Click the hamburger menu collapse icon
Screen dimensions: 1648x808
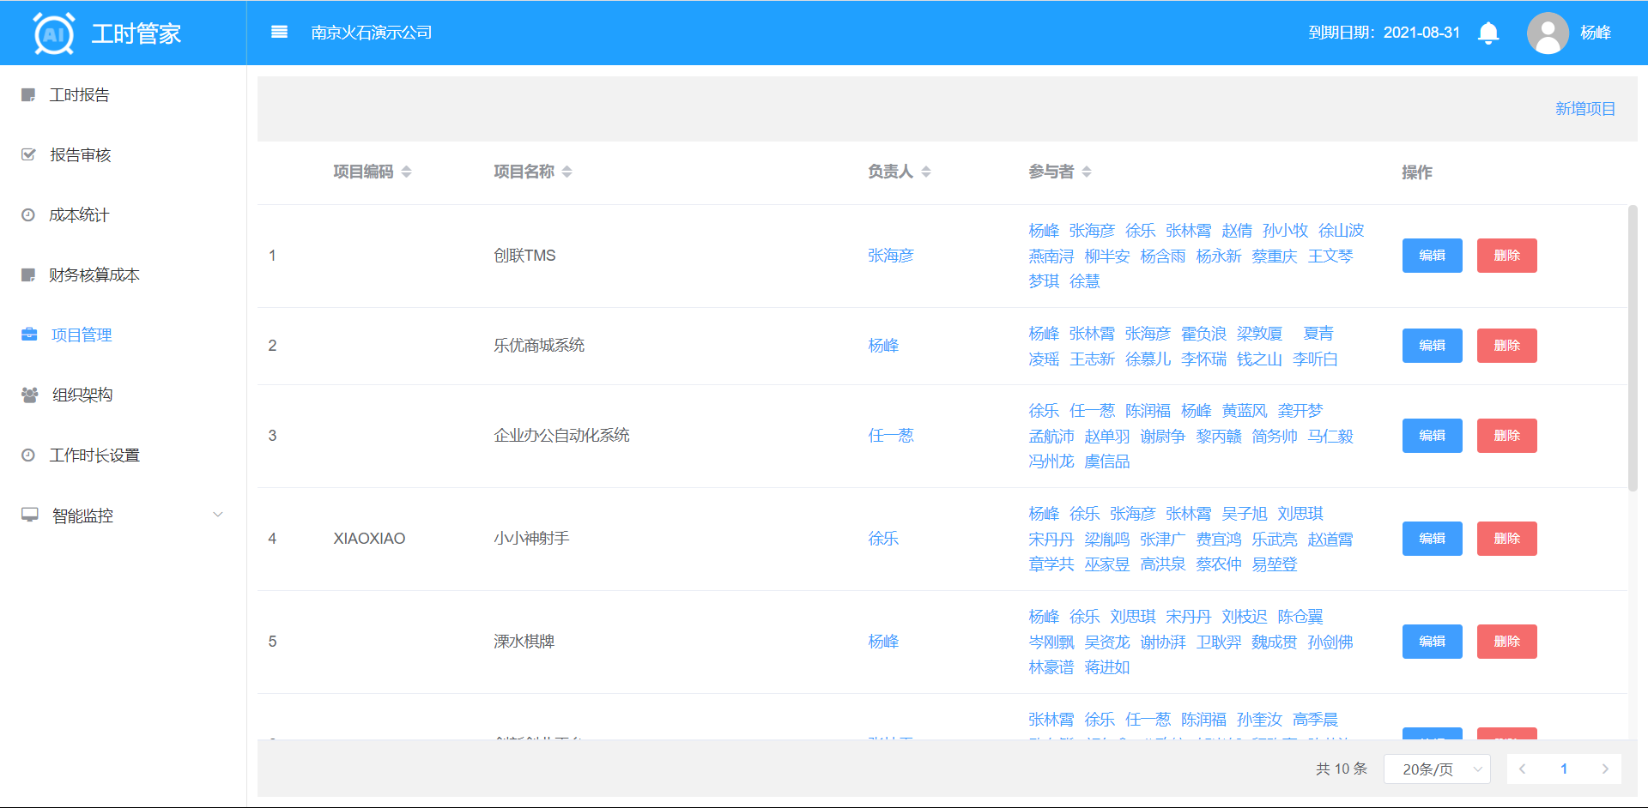coord(279,33)
